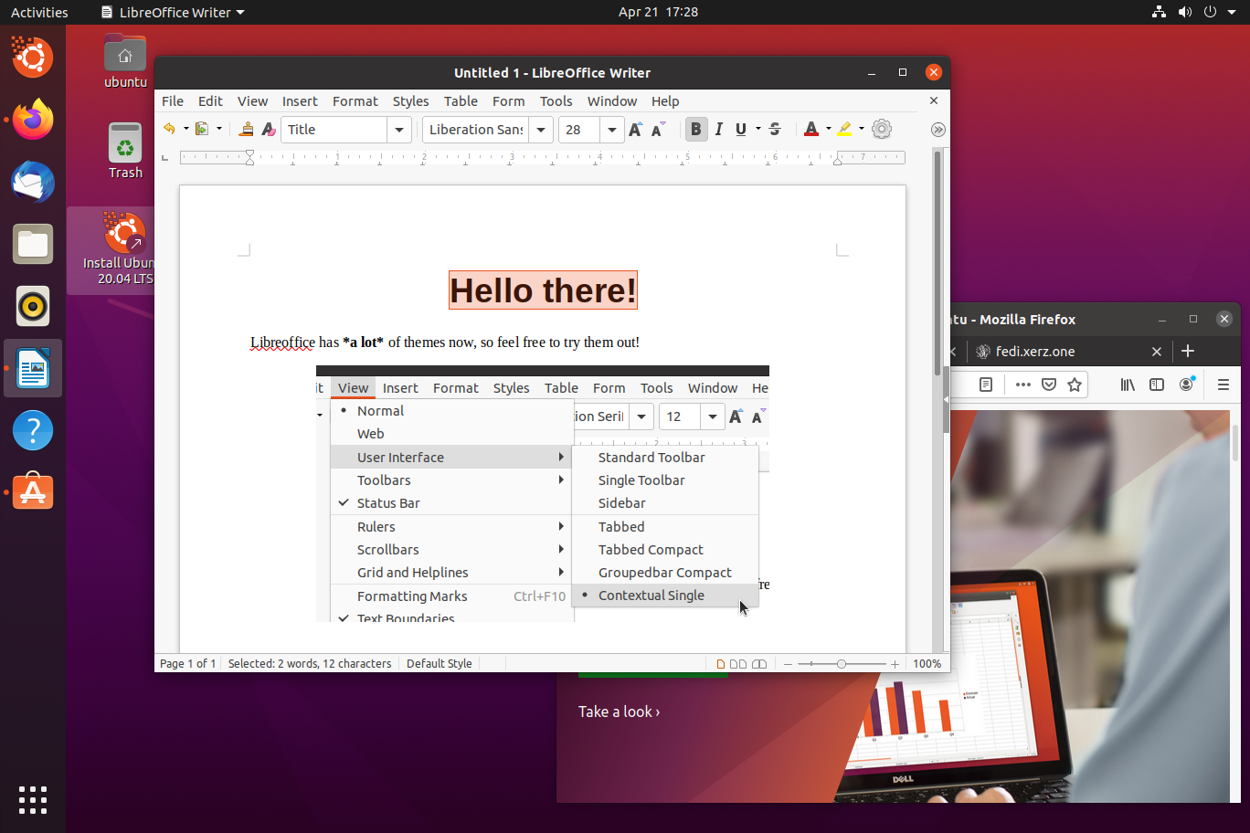Click the zoom slider handle in status bar
Viewport: 1250px width, 833px height.
pos(841,664)
